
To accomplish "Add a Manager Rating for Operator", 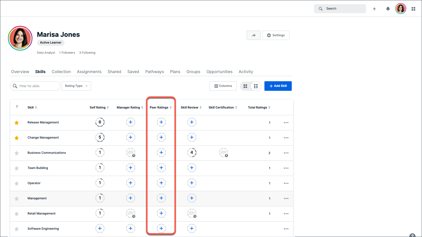I will coord(131,183).
